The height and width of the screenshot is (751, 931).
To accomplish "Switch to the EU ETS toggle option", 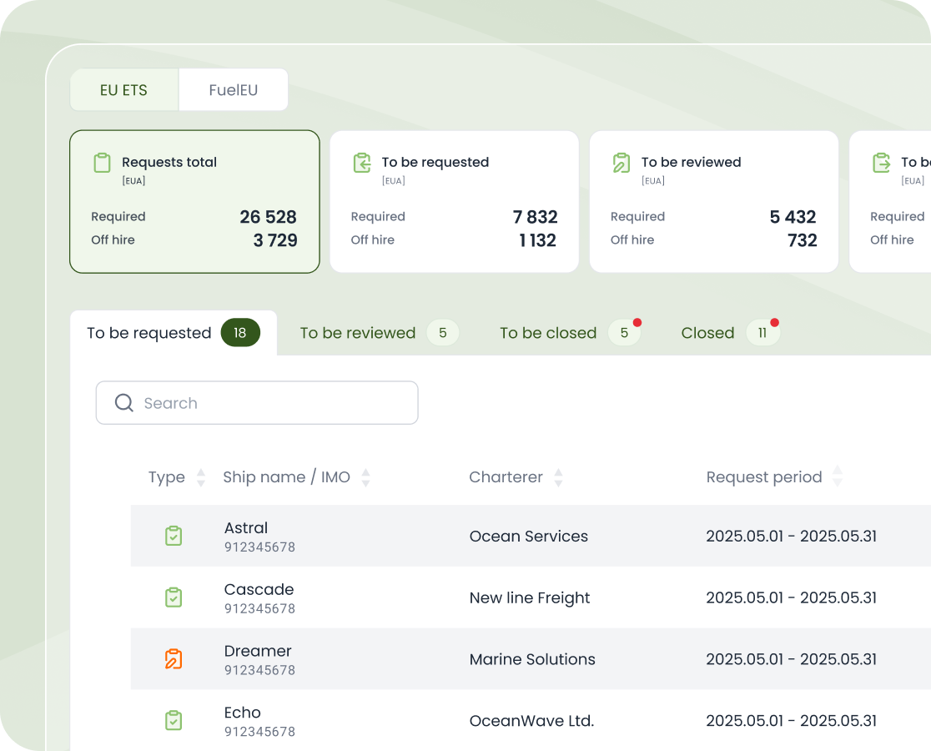I will 123,90.
